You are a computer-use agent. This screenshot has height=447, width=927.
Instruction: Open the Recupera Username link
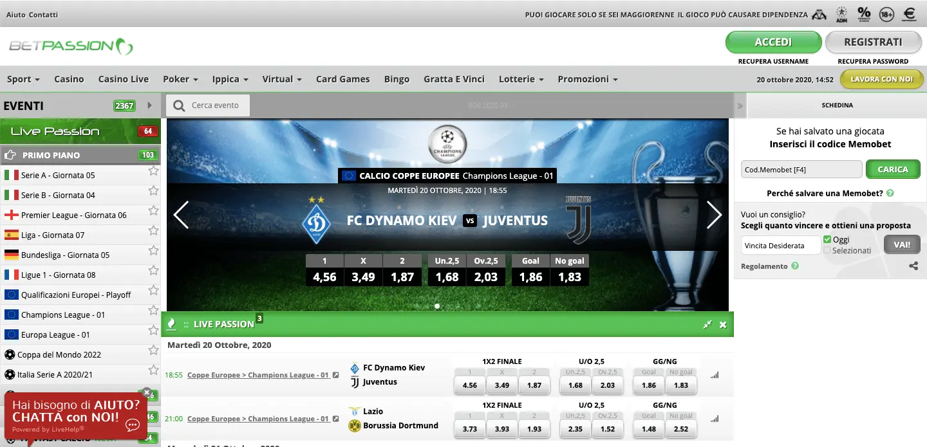click(773, 61)
